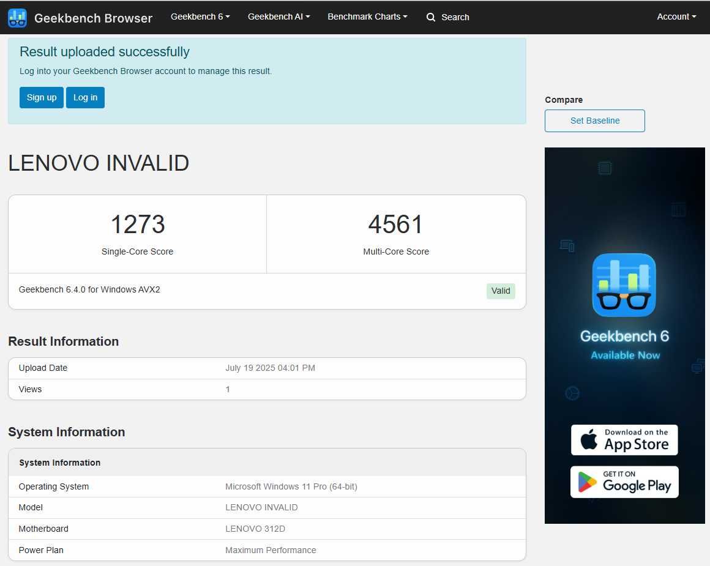
Task: Click the Views row label
Action: [31, 389]
